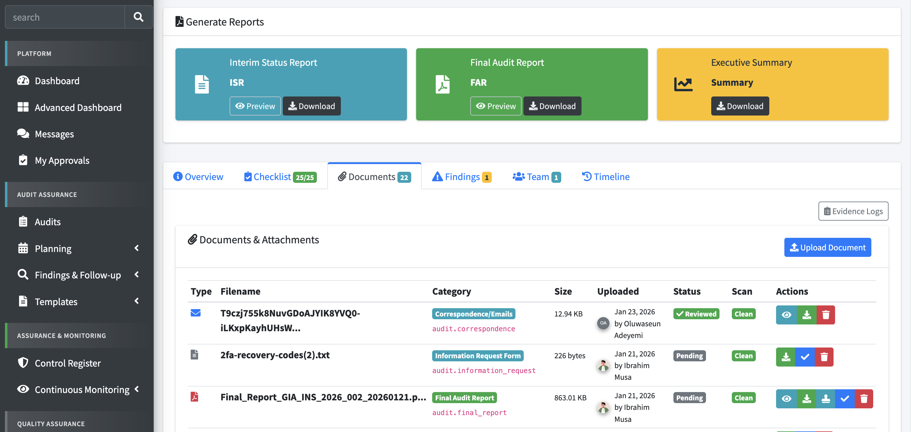Approve 2fa-recovery-codes(2).txt with the check icon
The height and width of the screenshot is (432, 911).
(x=805, y=357)
